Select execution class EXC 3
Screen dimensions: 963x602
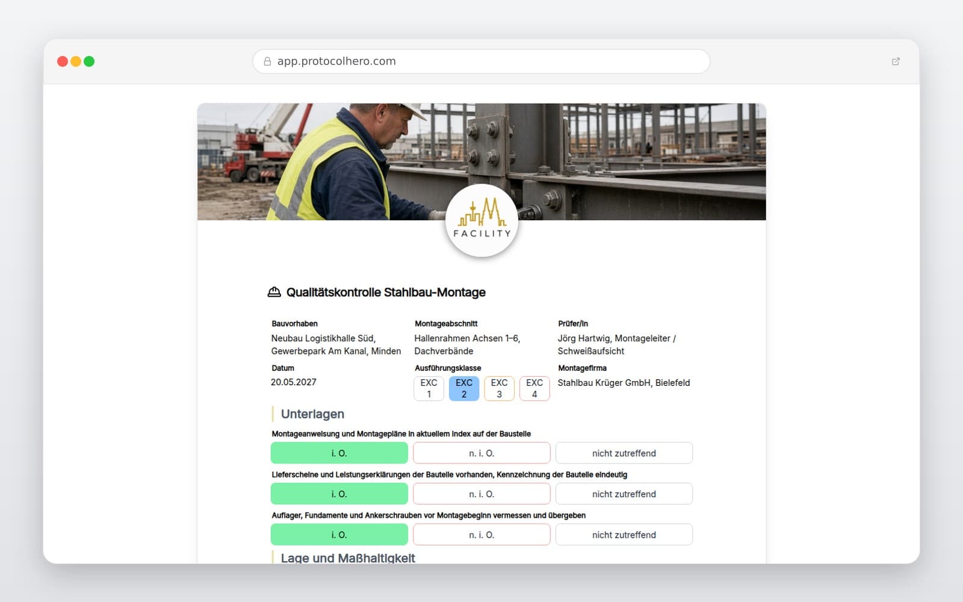point(499,388)
